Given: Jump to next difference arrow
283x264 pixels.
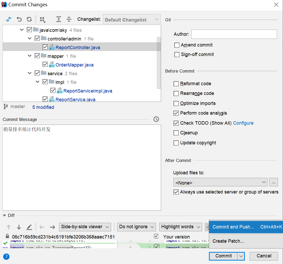Looking at the screenshot, I should (x=19, y=227).
